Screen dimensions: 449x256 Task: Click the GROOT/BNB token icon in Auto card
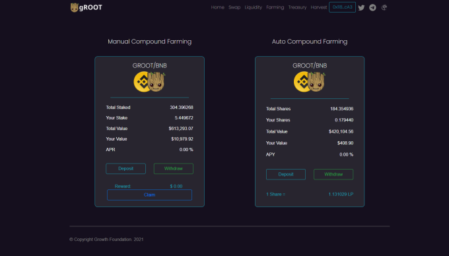pos(310,82)
